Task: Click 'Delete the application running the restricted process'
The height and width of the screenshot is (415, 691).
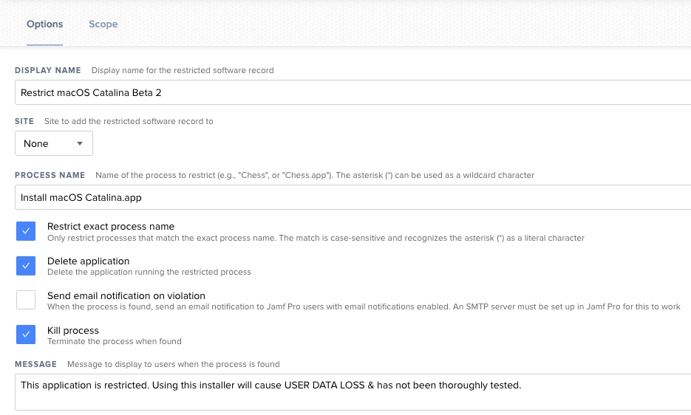Action: pyautogui.click(x=149, y=272)
